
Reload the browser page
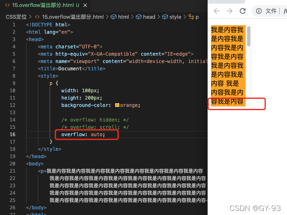[243, 11]
